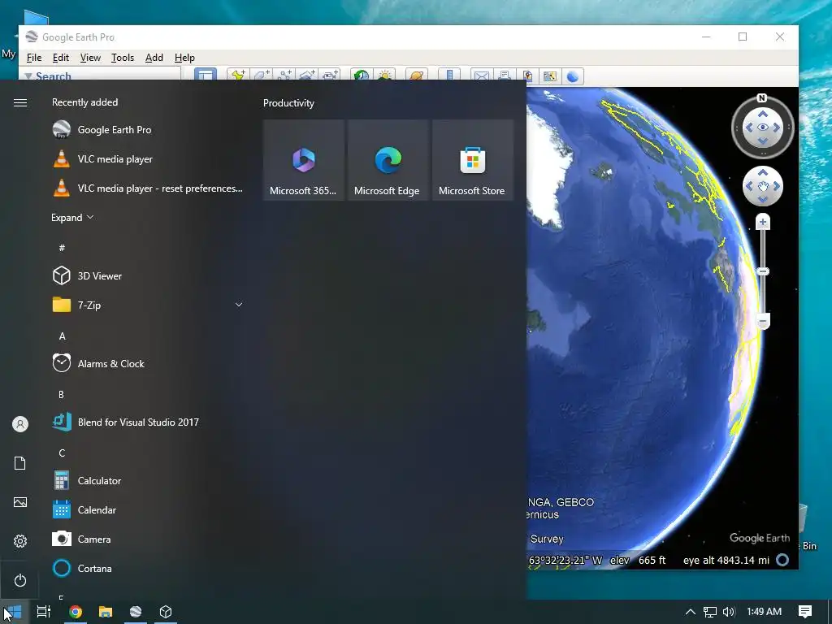The height and width of the screenshot is (624, 832).
Task: Click the zoom in plus button
Action: tap(762, 223)
